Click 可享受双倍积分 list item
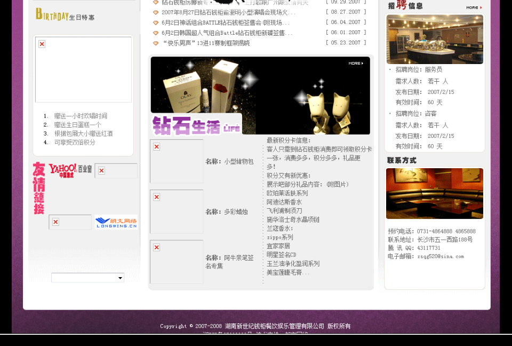This screenshot has height=346, width=512. (x=75, y=142)
